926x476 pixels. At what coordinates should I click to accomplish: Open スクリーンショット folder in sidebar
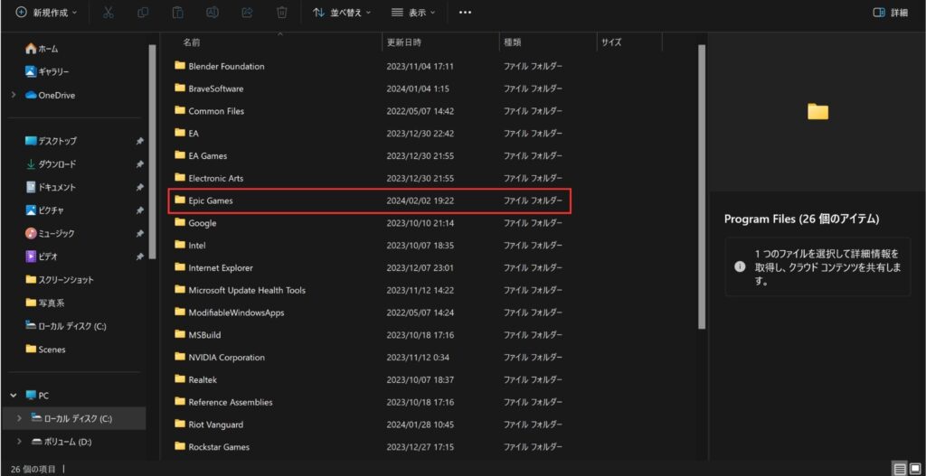click(x=59, y=280)
